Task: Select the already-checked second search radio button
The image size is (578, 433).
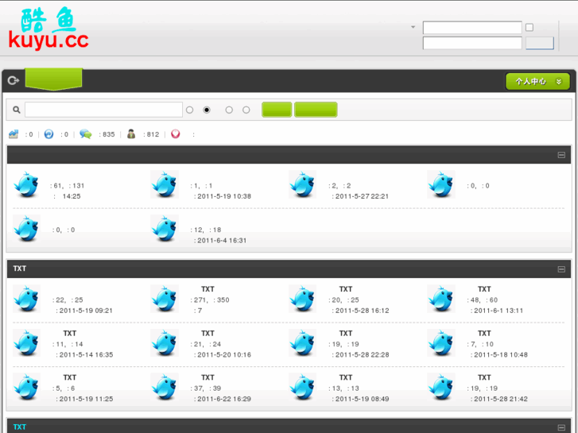Action: [207, 110]
